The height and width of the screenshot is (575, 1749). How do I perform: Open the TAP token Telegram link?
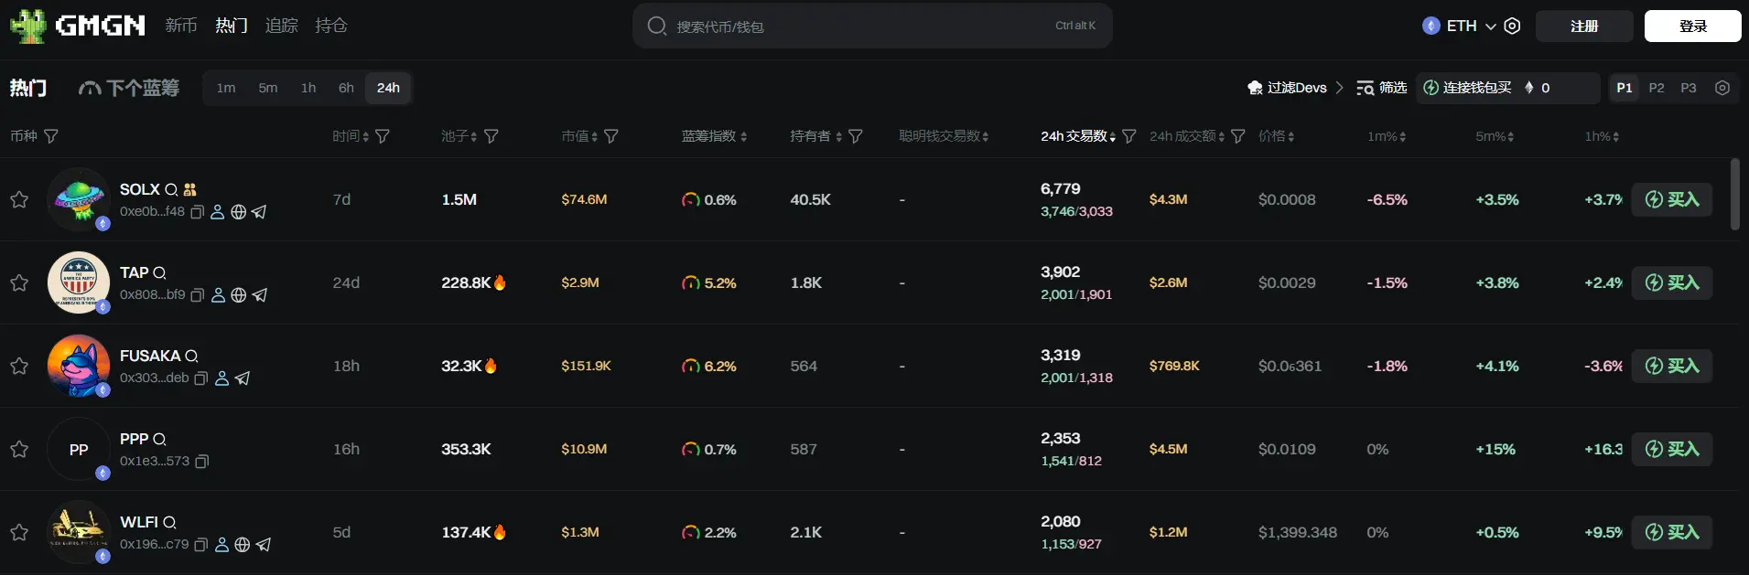point(260,295)
